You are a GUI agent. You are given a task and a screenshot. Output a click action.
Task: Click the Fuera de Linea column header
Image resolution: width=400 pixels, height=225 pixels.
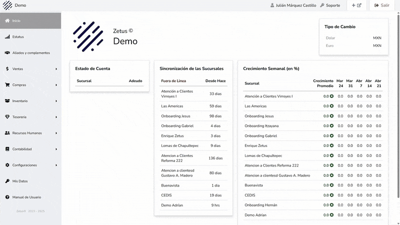point(173,81)
